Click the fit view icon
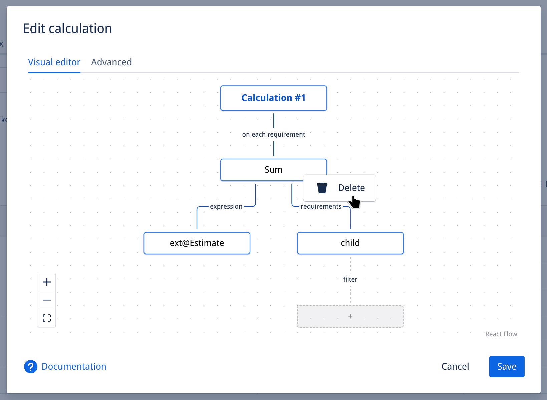 pos(47,318)
